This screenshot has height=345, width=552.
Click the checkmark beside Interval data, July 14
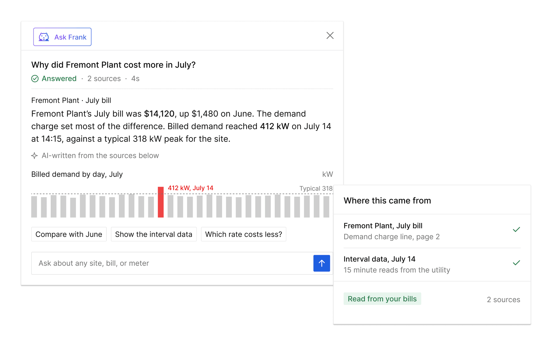tap(516, 263)
